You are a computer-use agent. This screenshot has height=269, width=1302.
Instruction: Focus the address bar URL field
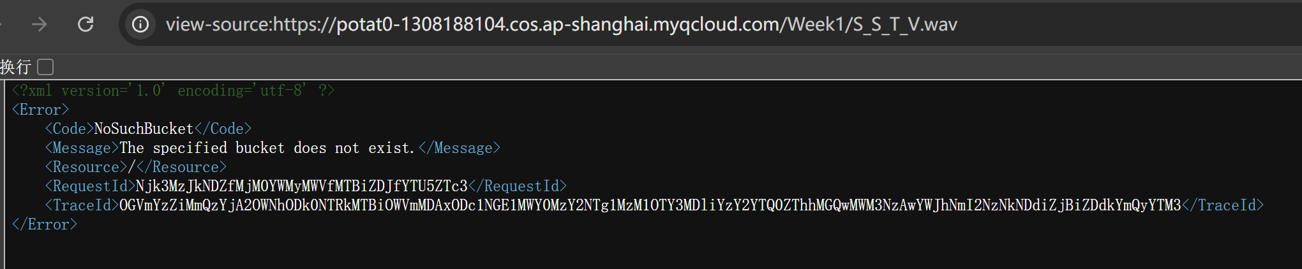click(x=562, y=24)
